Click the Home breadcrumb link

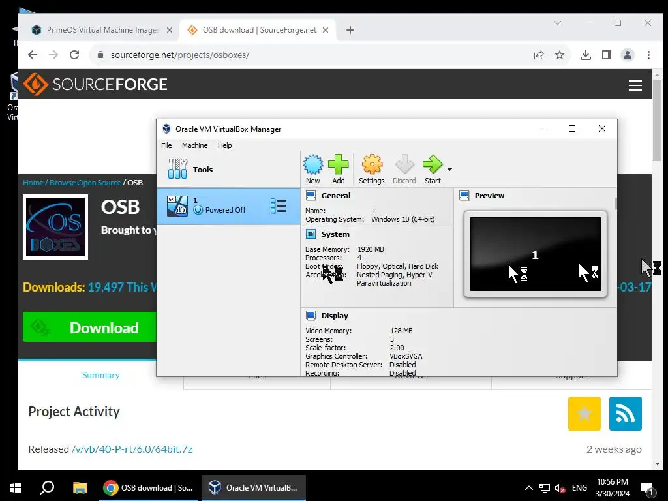33,183
